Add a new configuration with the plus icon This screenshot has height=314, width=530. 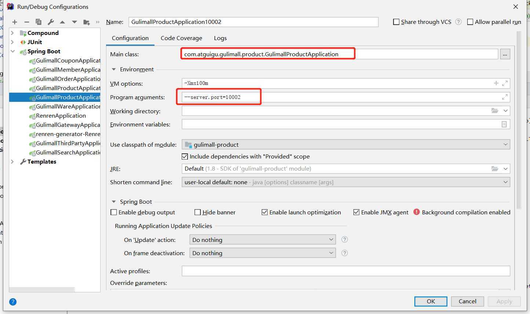coord(15,22)
